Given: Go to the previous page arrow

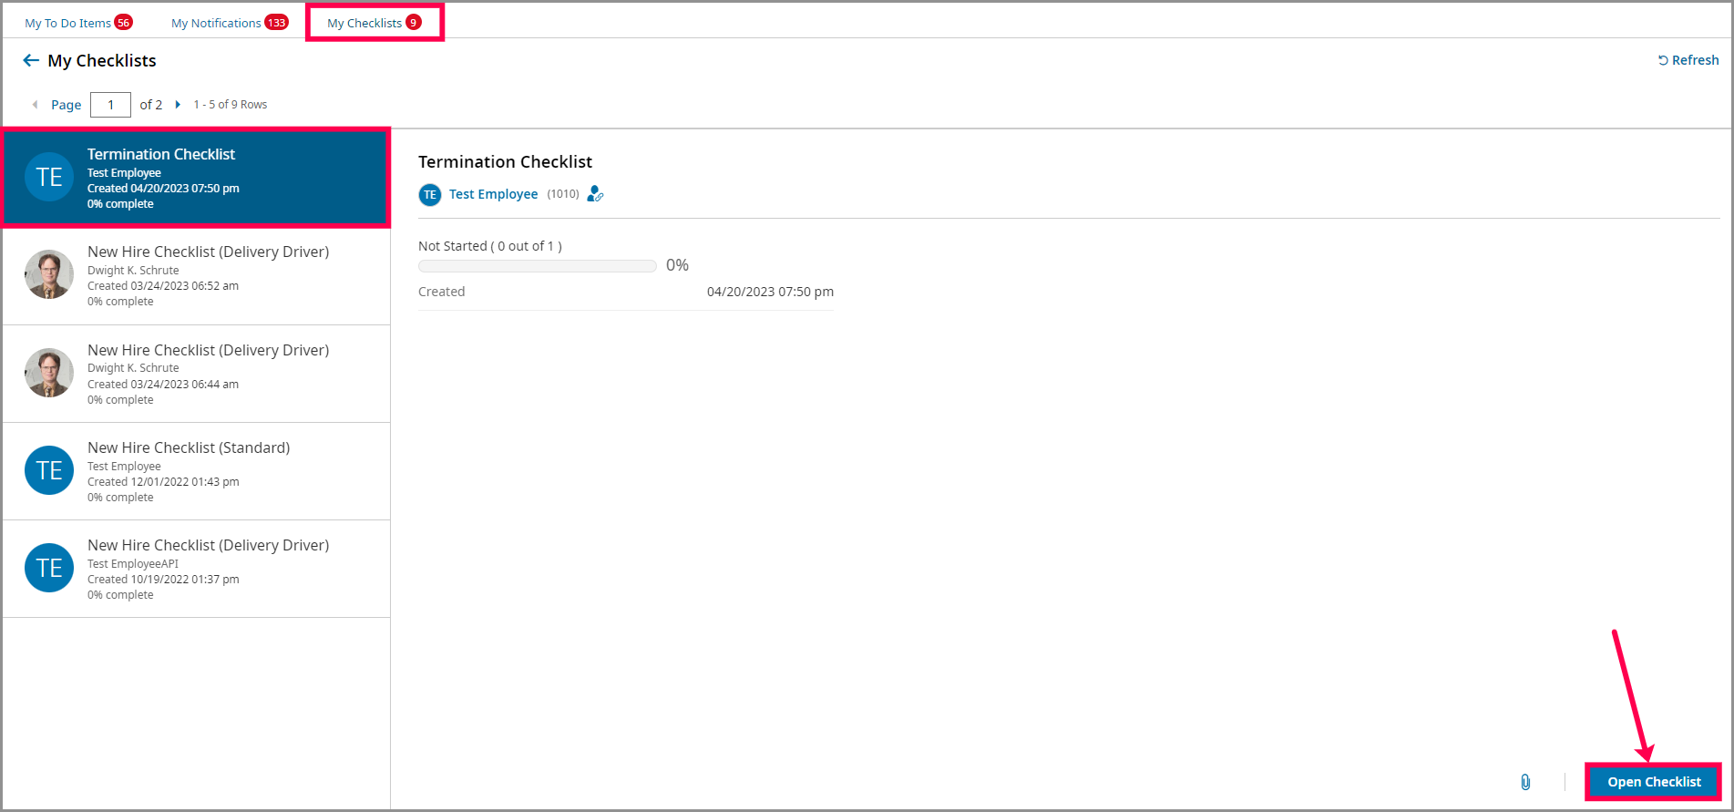Looking at the screenshot, I should pyautogui.click(x=35, y=105).
